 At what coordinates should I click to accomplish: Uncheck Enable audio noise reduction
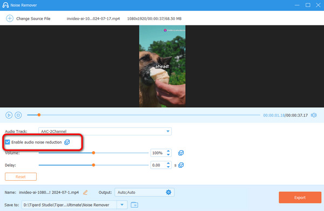8,142
